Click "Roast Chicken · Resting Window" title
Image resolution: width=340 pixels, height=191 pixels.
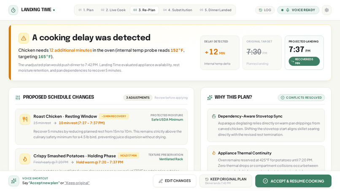click(x=65, y=116)
